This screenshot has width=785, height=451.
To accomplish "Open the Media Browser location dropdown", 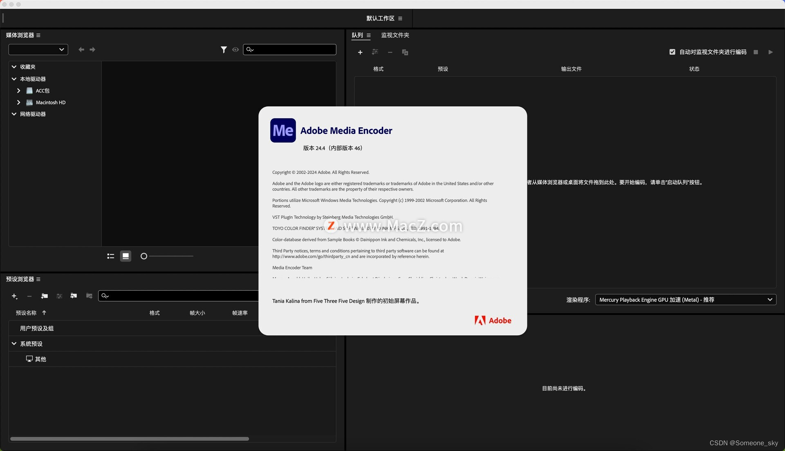I will coord(38,49).
